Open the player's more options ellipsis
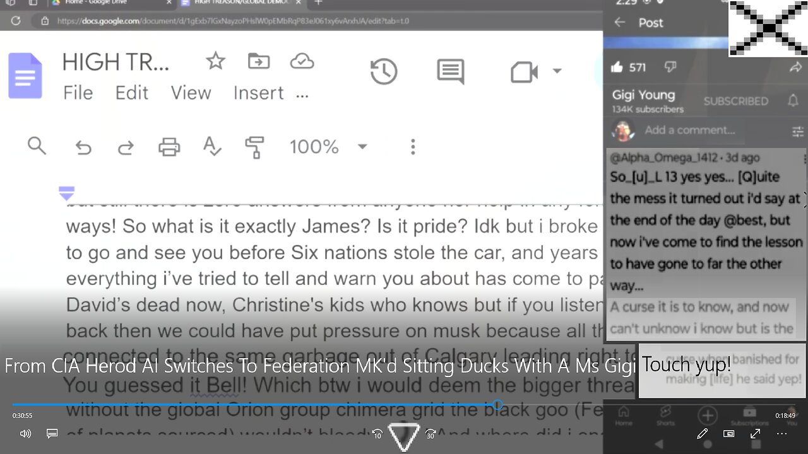Viewport: 808px width, 454px height. coord(781,434)
